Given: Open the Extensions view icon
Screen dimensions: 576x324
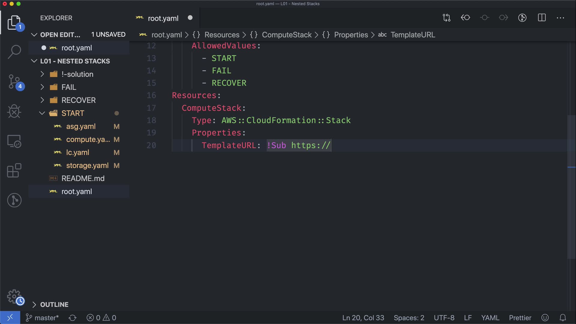Looking at the screenshot, I should (x=14, y=170).
